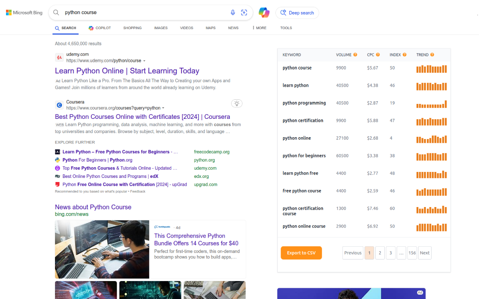Click Python.org favicon in Explore Further
This screenshot has height=299, width=479.
(58, 160)
